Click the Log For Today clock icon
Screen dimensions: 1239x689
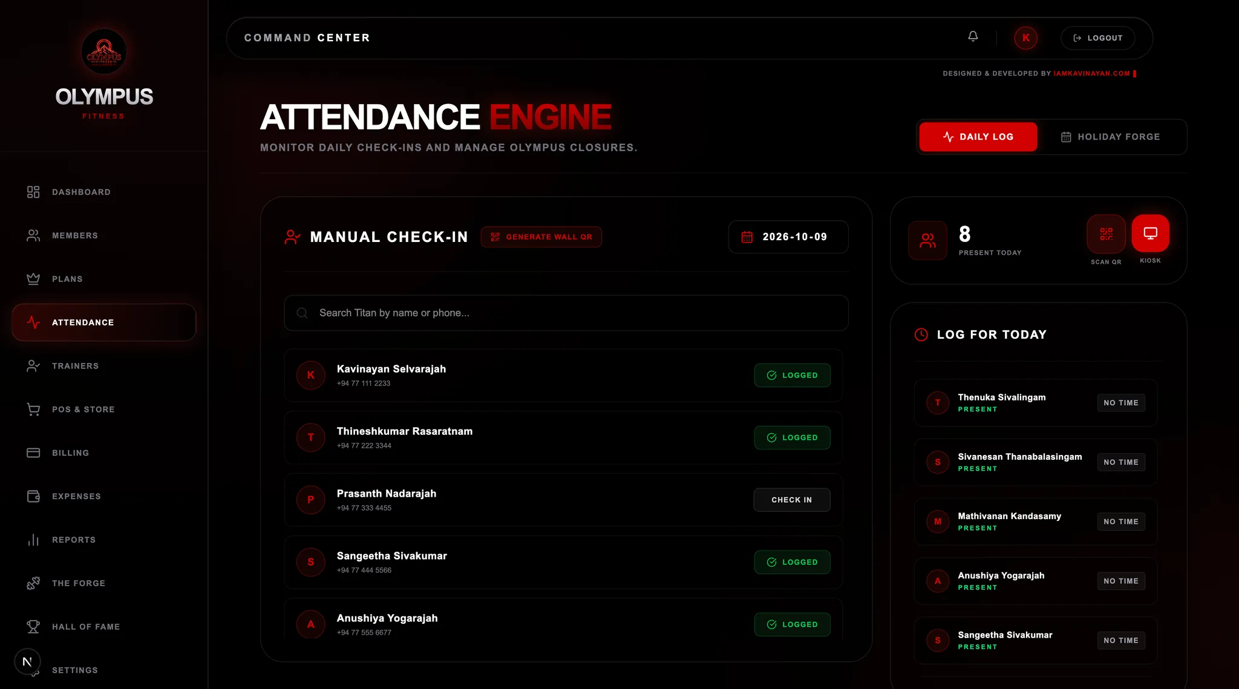921,335
